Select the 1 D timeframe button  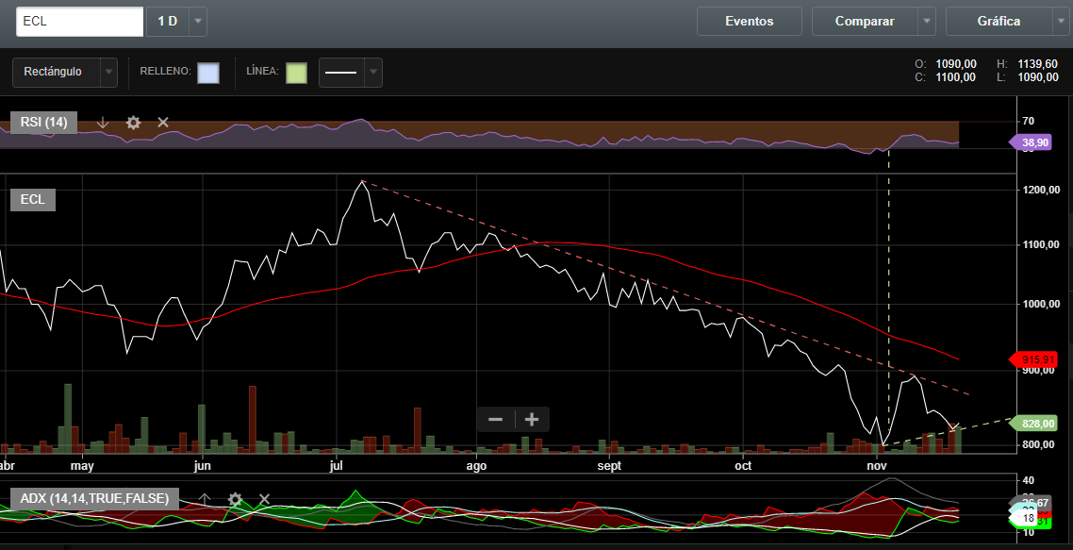pyautogui.click(x=168, y=22)
